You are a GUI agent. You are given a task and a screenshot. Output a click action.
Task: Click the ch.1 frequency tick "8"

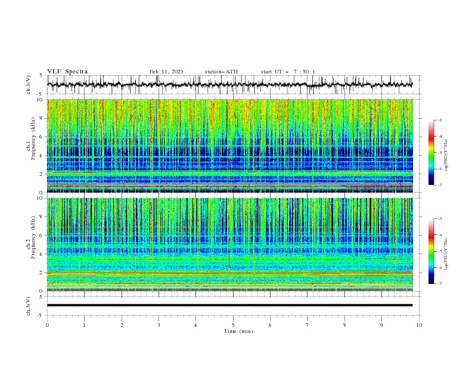pyautogui.click(x=42, y=118)
